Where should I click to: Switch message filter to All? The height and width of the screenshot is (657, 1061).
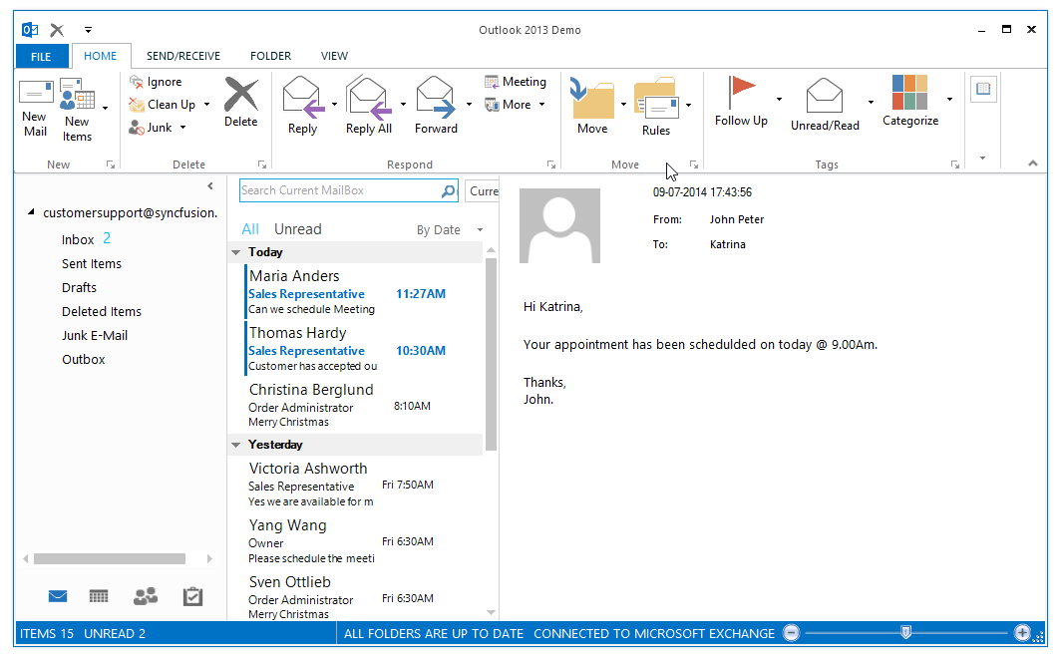(x=250, y=229)
